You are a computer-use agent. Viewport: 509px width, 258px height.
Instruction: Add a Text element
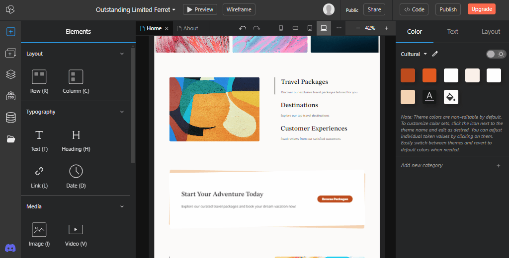[x=39, y=141]
